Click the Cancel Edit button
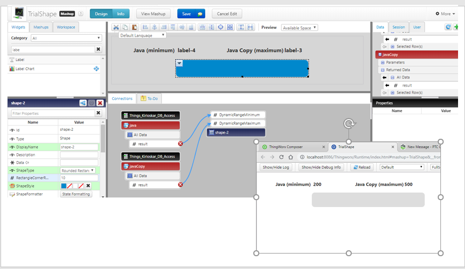The width and height of the screenshot is (465, 269). pyautogui.click(x=227, y=14)
